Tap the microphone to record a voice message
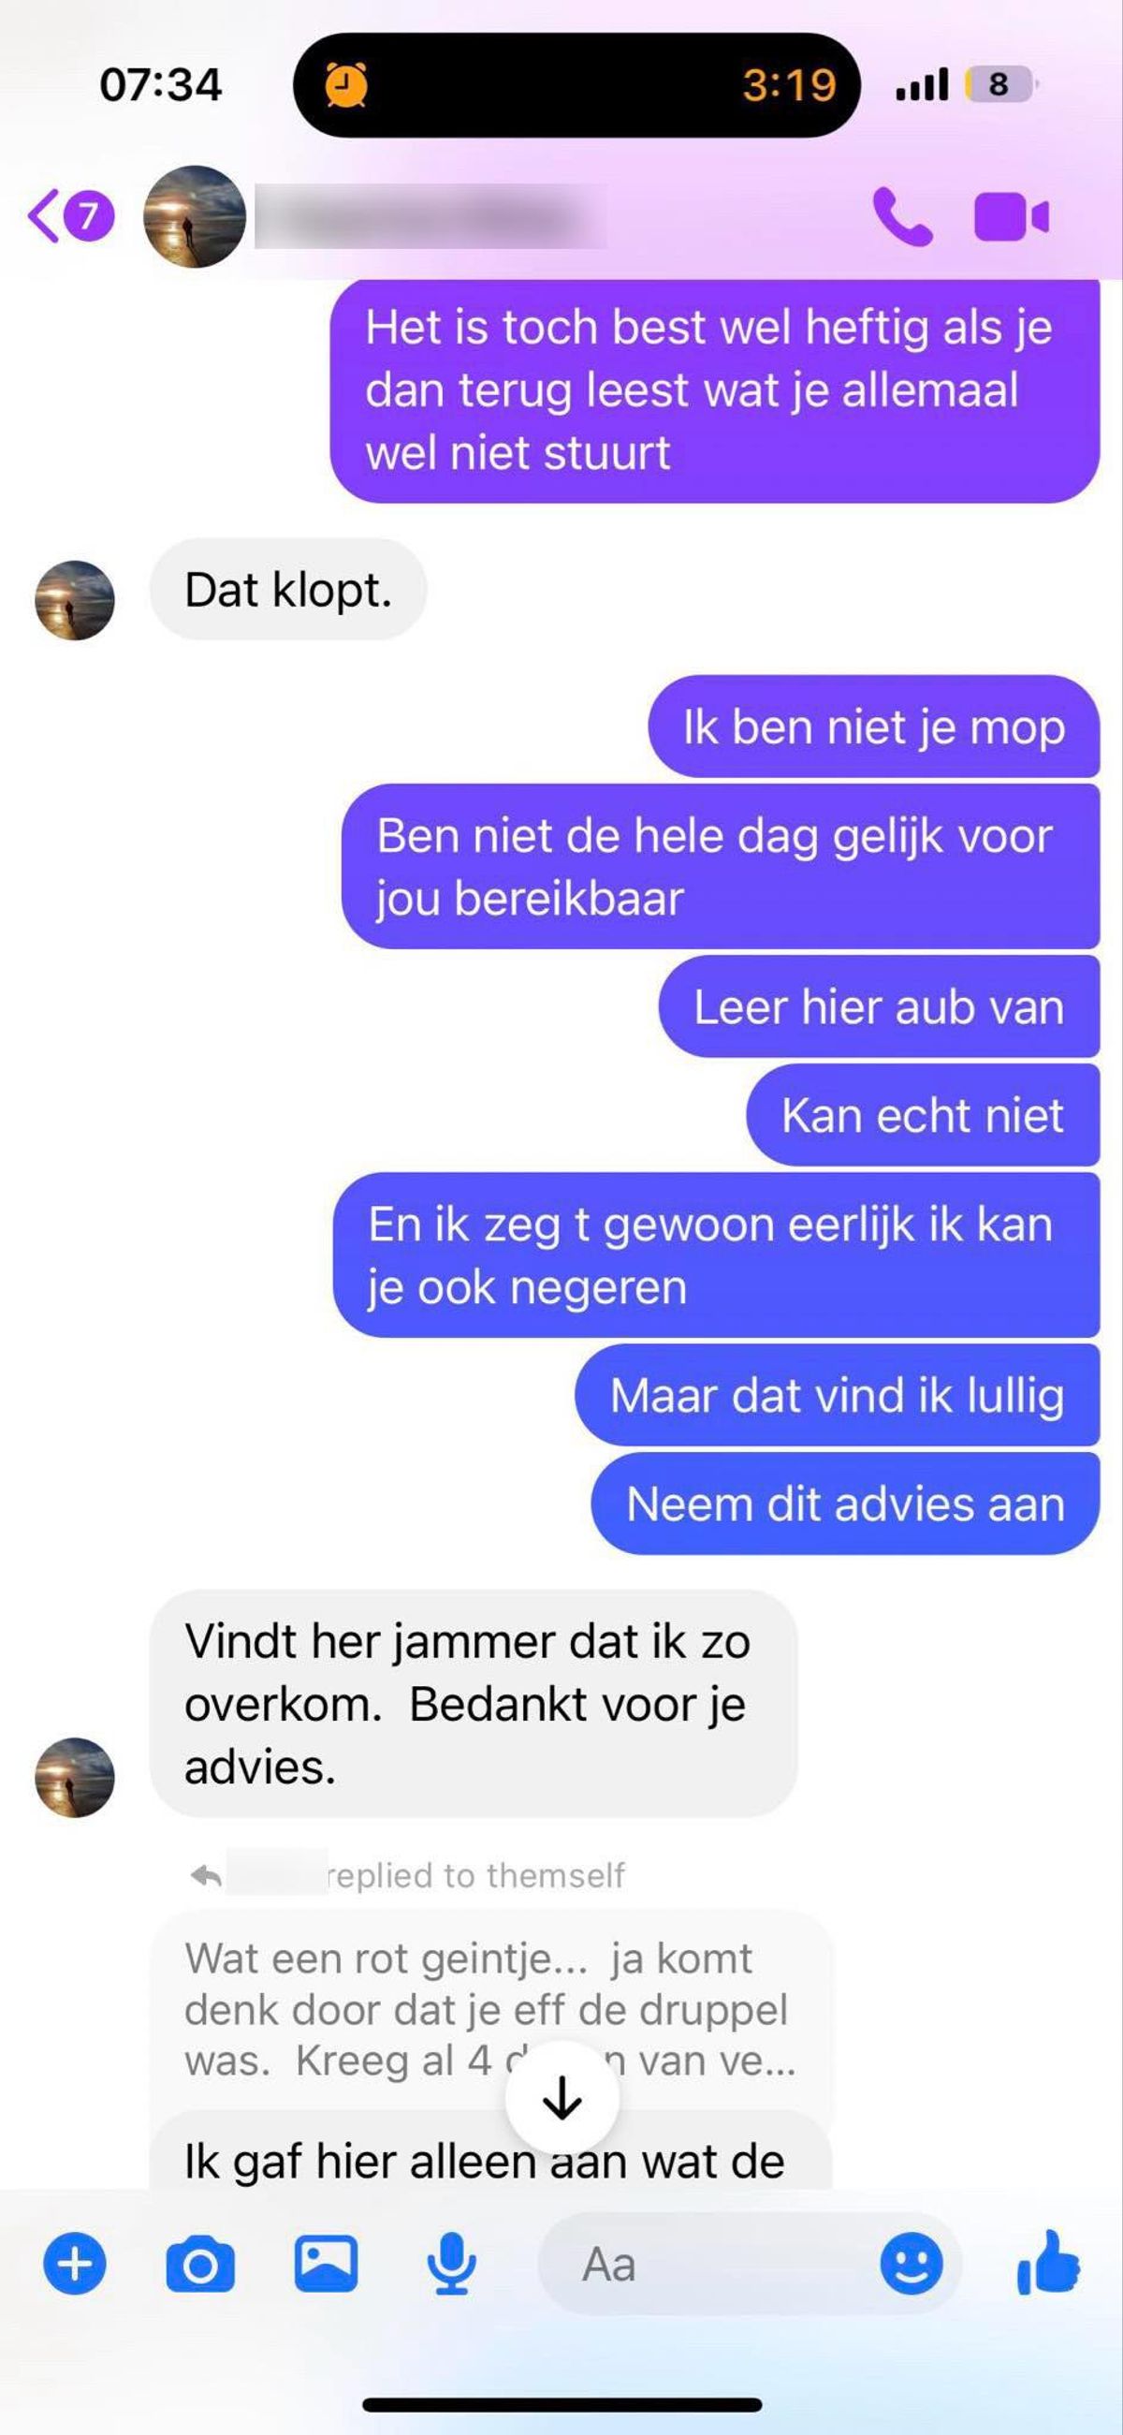Viewport: 1123px width, 2435px height. tap(451, 2264)
